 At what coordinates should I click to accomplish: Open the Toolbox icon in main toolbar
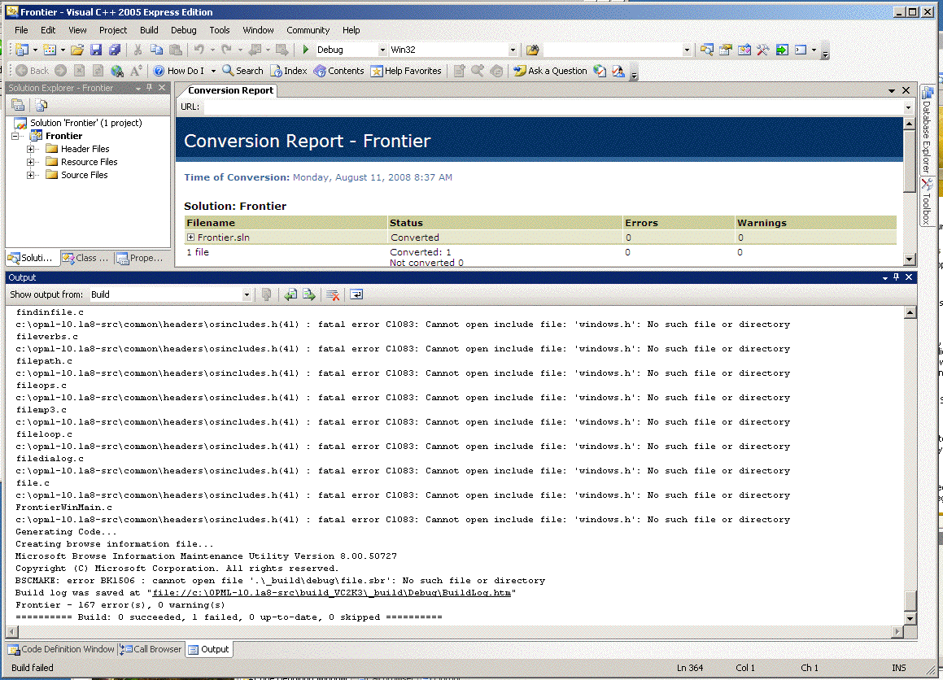tap(762, 50)
